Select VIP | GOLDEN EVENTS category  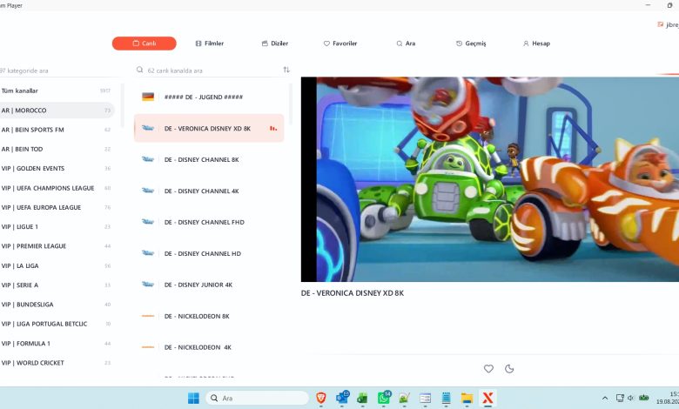tap(57, 168)
